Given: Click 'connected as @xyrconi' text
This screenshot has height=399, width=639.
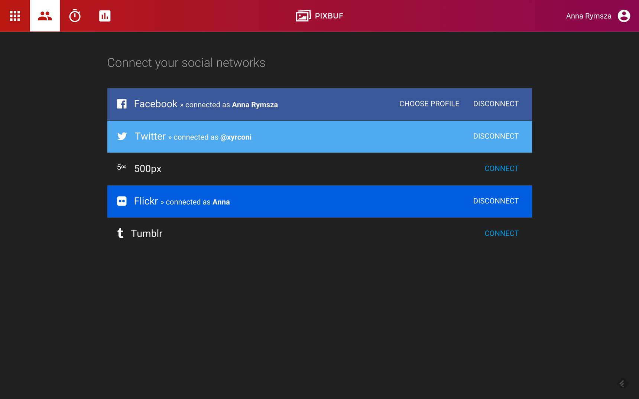Looking at the screenshot, I should [213, 137].
